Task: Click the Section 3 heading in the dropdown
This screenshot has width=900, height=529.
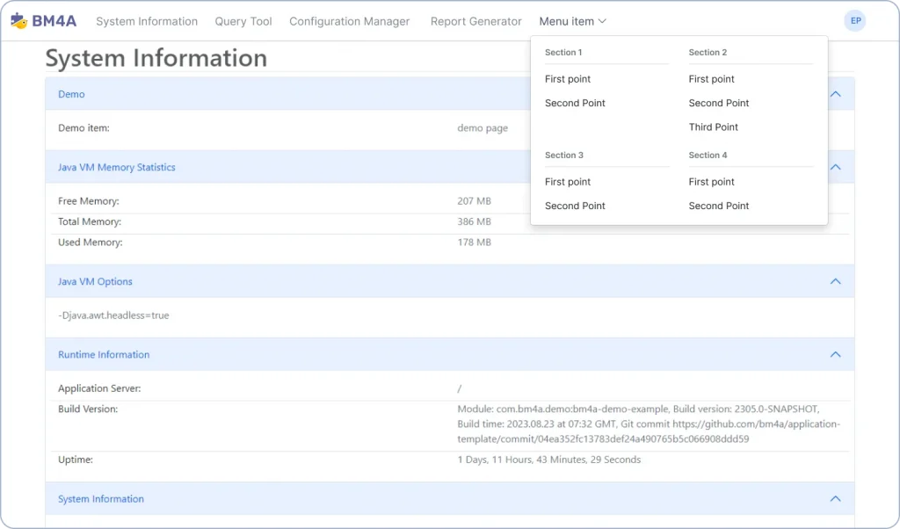Action: coord(564,155)
